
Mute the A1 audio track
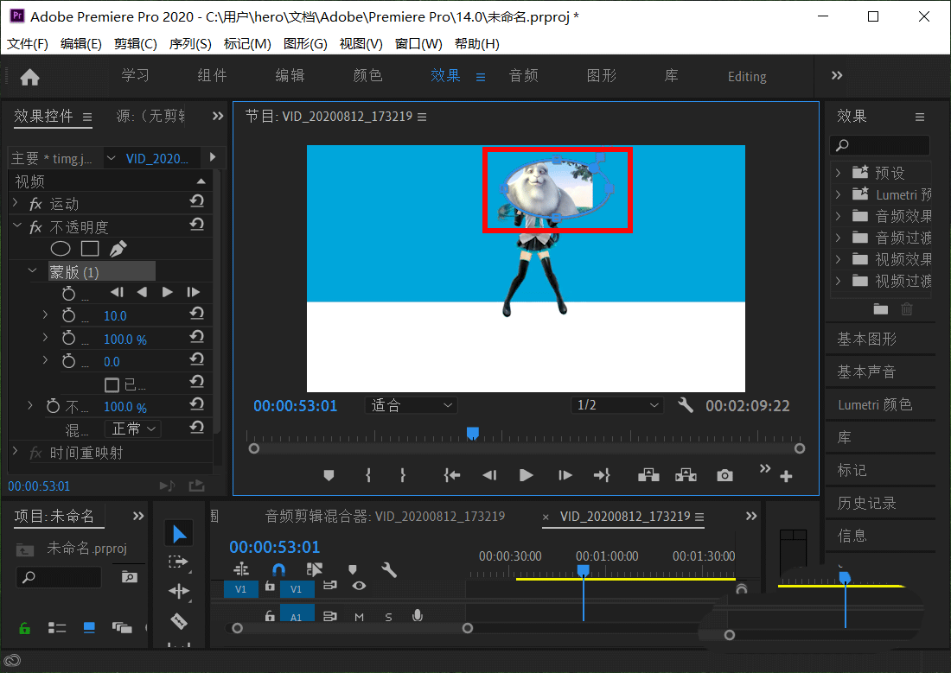click(x=359, y=616)
